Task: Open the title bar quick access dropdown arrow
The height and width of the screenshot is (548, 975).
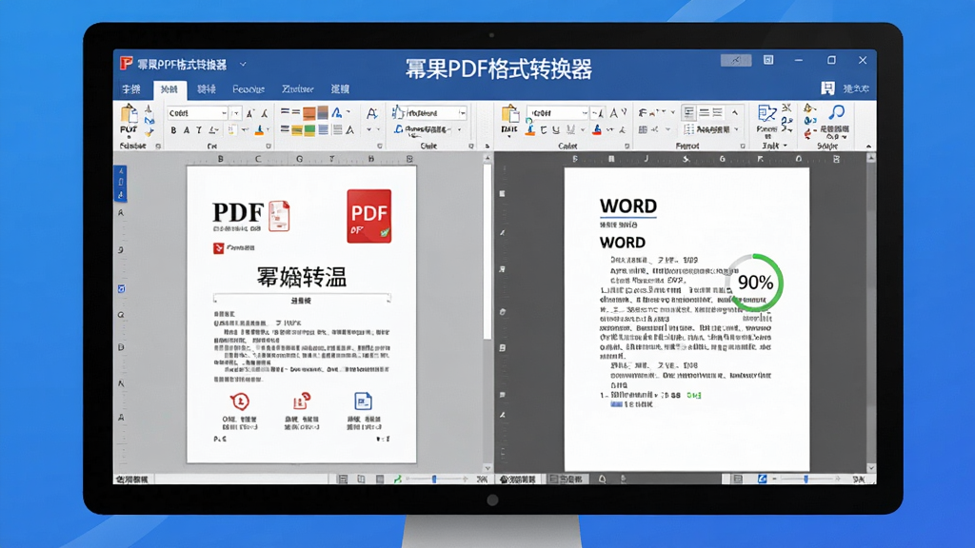Action: 243,64
